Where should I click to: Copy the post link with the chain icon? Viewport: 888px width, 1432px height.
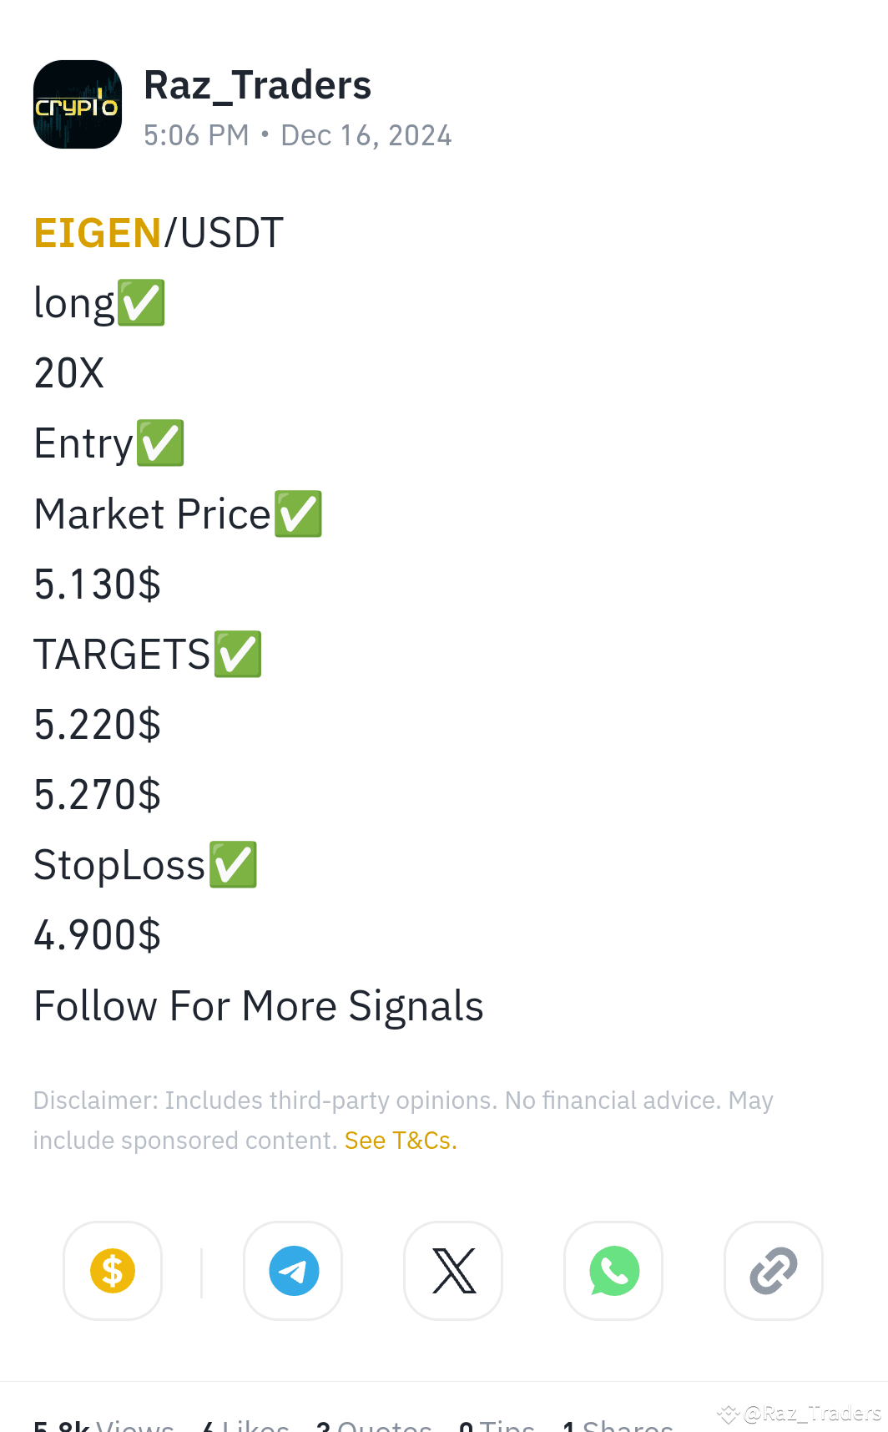point(774,1271)
